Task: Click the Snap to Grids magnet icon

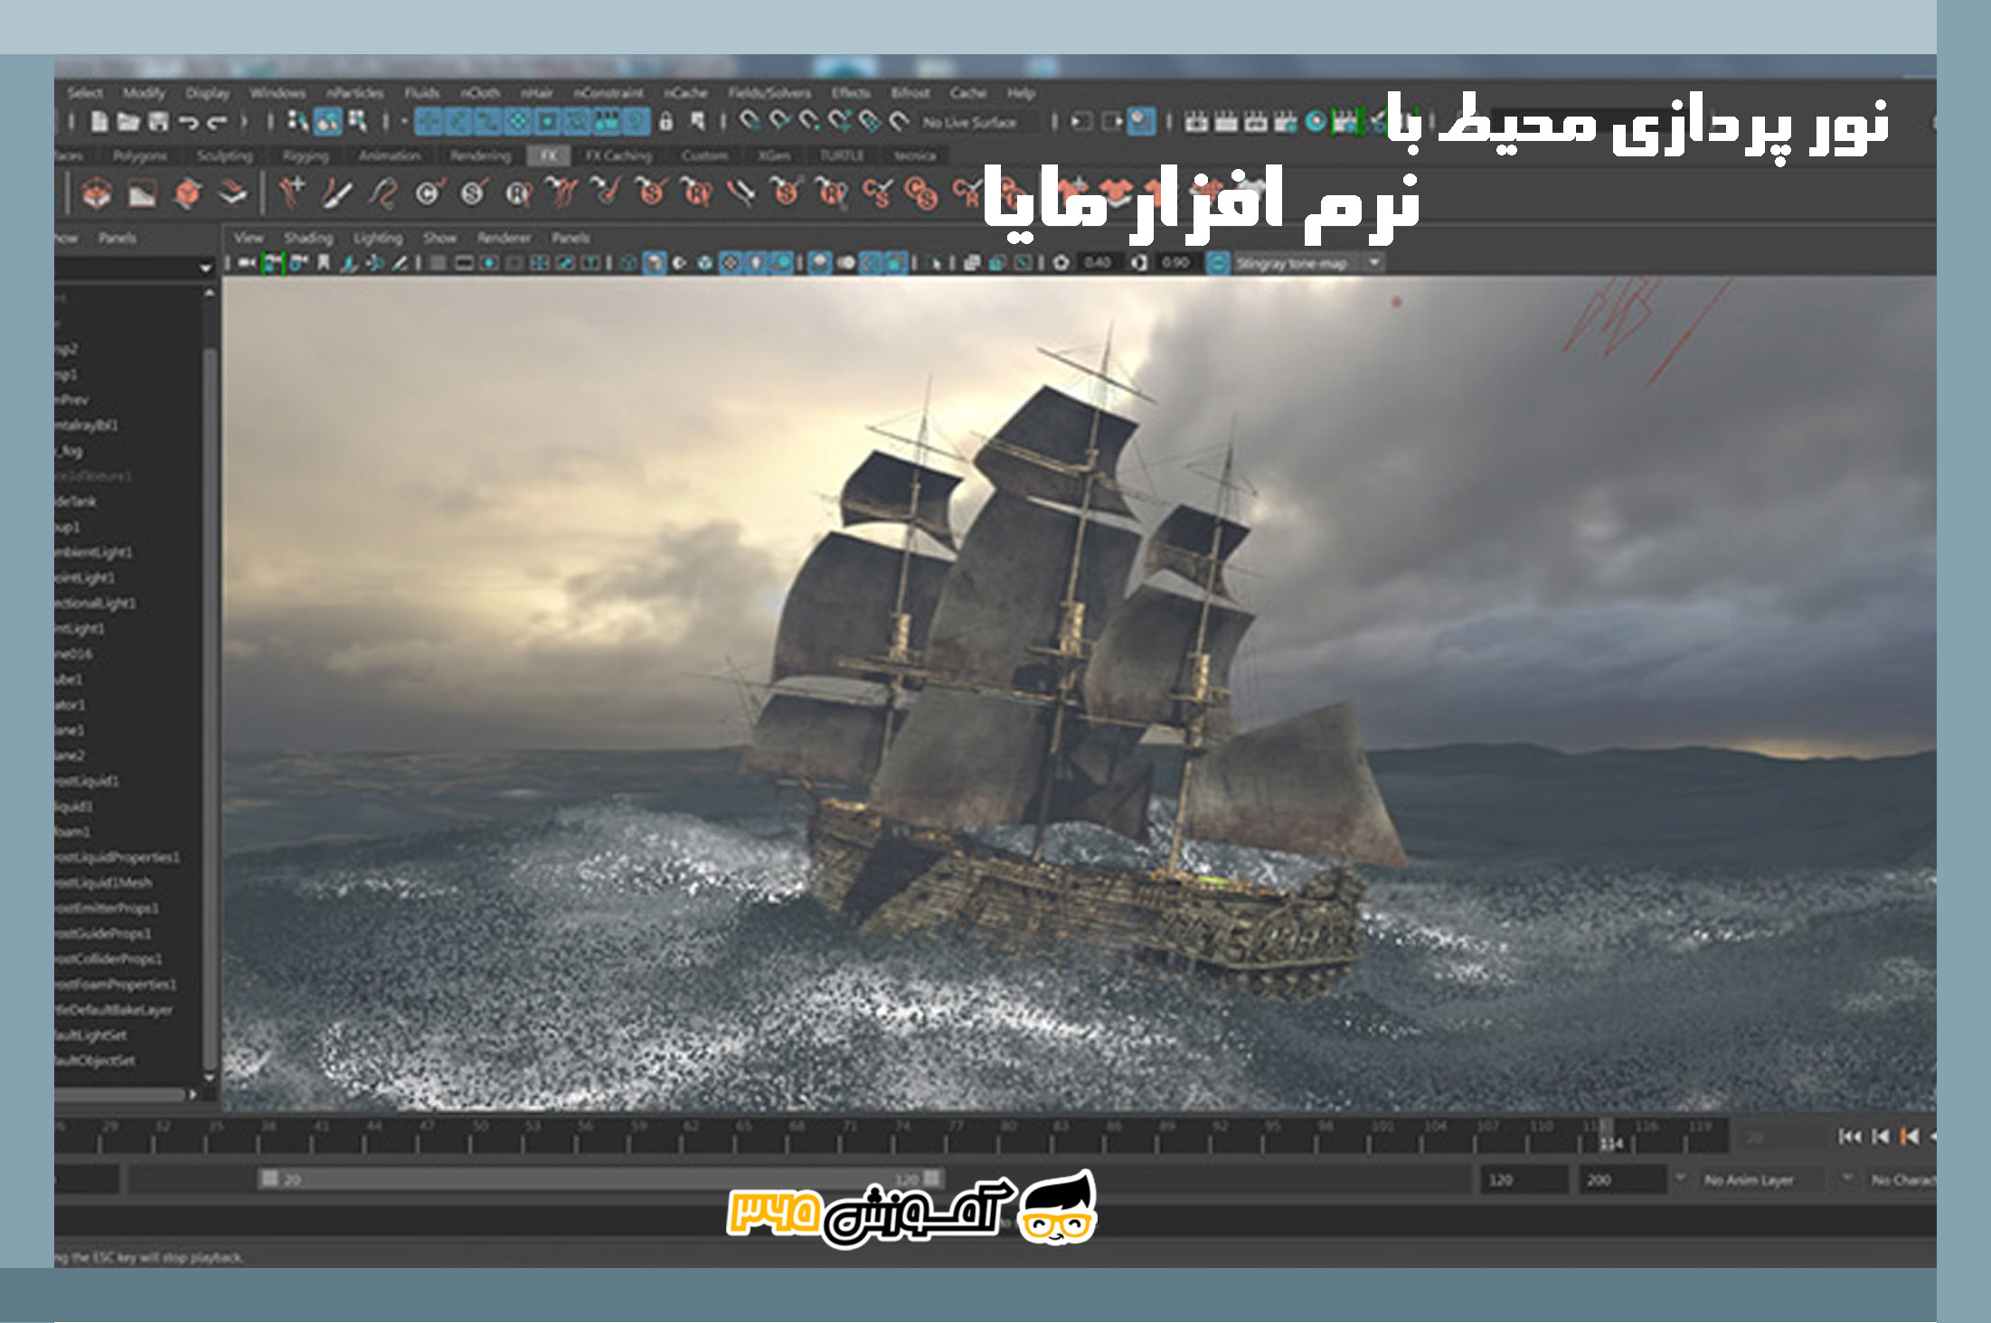Action: tap(749, 121)
